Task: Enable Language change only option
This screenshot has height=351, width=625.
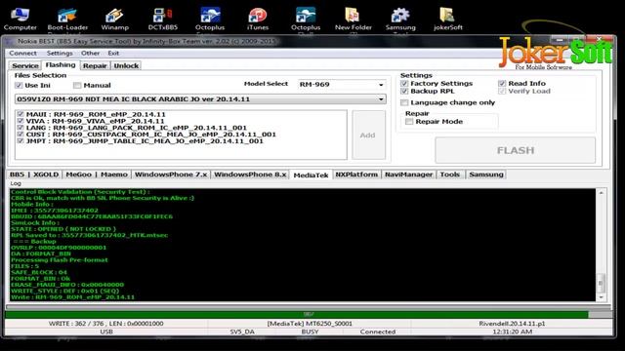Action: 404,102
